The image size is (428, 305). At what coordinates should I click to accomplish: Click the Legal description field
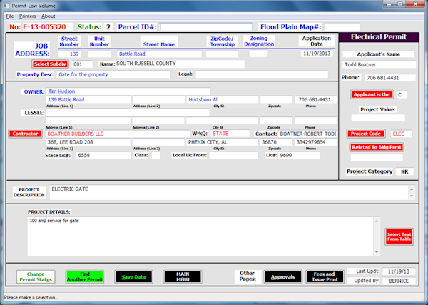pyautogui.click(x=262, y=74)
